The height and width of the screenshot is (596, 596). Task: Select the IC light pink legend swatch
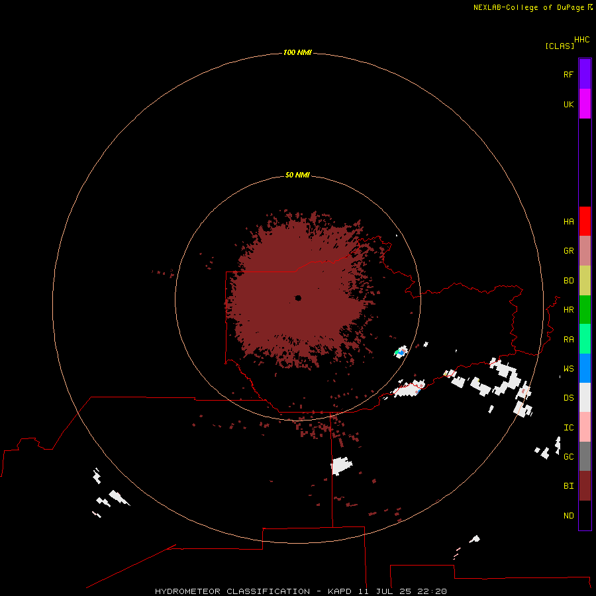[x=585, y=427]
